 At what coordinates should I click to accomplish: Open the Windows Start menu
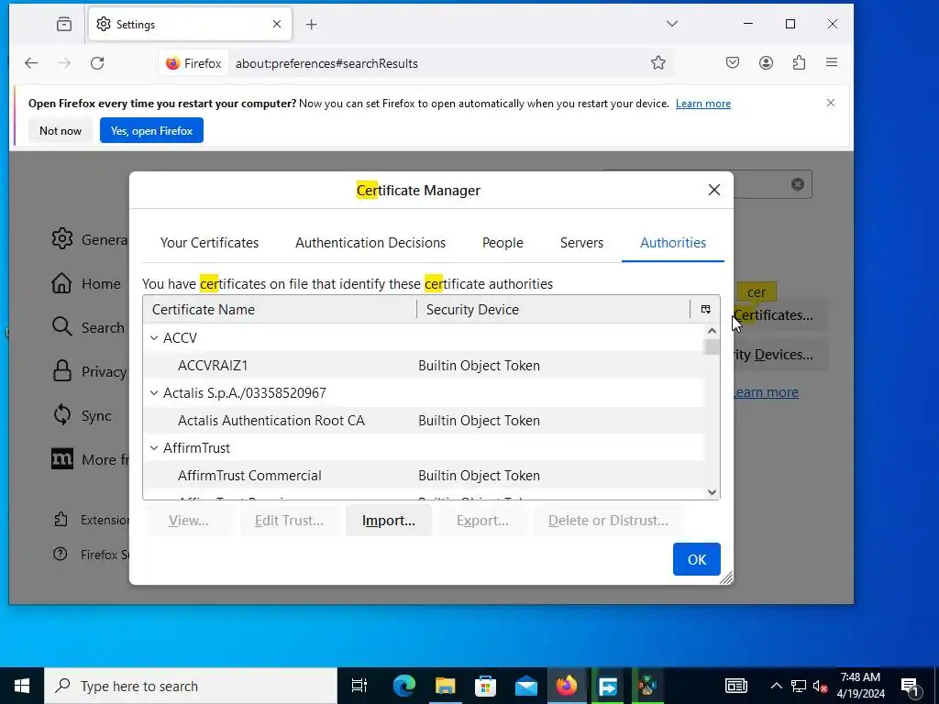coord(22,686)
